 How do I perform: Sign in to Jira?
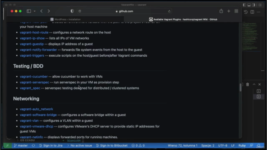tap(51, 145)
